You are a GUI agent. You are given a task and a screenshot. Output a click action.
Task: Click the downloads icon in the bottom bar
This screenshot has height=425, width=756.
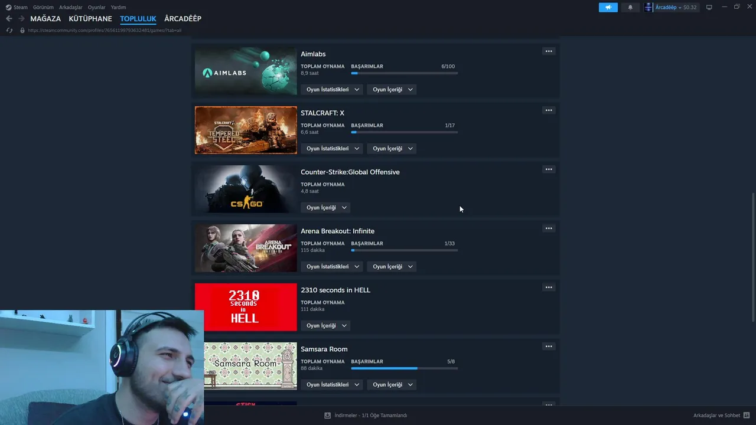[x=327, y=416]
